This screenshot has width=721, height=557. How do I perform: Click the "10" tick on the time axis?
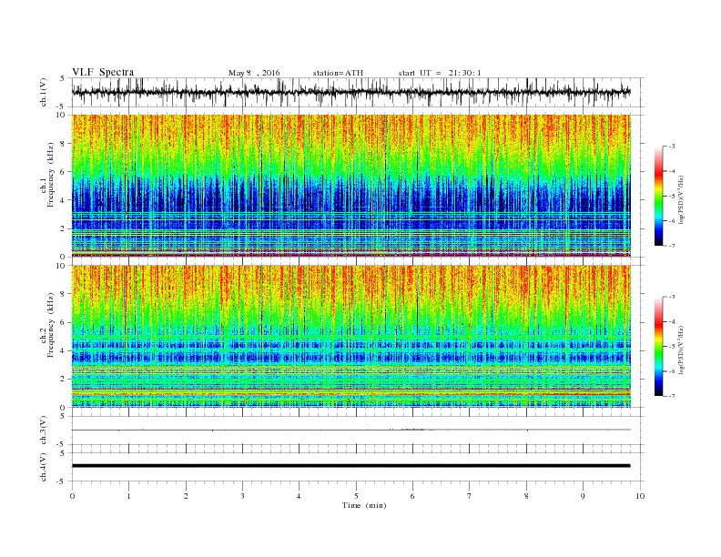(x=640, y=496)
